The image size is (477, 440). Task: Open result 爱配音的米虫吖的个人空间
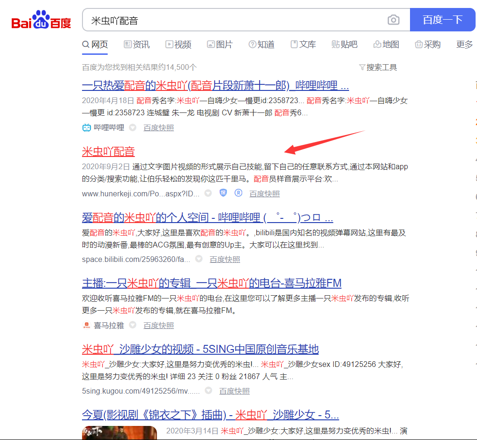click(208, 217)
